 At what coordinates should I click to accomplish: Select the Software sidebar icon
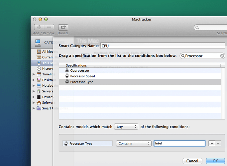39,103
